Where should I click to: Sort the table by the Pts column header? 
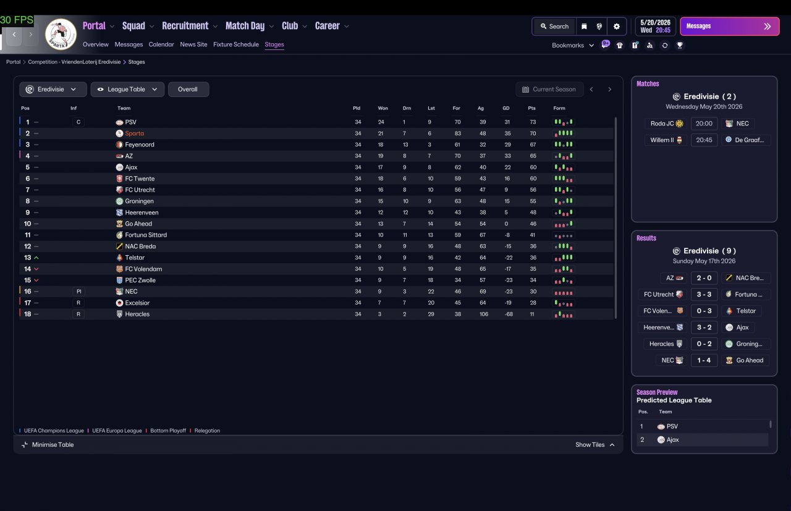pyautogui.click(x=531, y=108)
